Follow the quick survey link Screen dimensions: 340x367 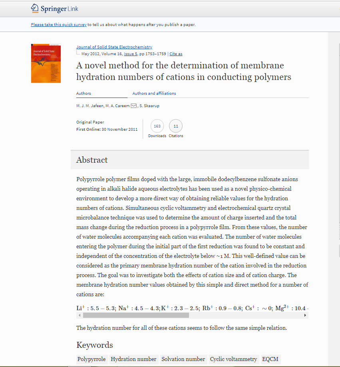pos(59,25)
